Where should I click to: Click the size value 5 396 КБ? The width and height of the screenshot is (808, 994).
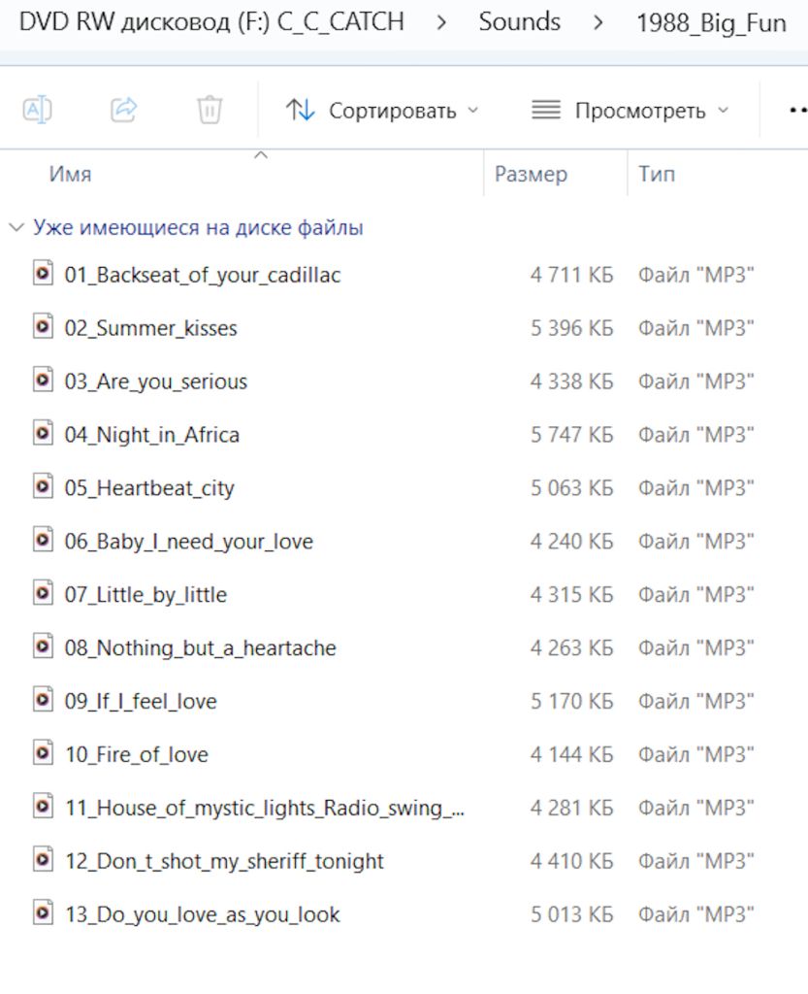571,328
